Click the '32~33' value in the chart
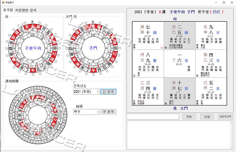Screen dimensions: 236x152 pyautogui.click(x=211, y=92)
